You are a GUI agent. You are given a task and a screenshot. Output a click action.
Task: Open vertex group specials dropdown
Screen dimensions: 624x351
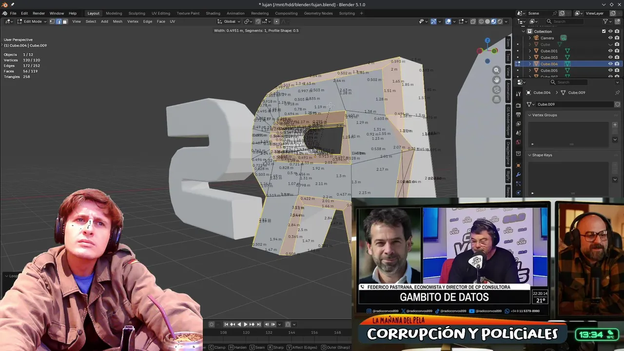coord(615,139)
